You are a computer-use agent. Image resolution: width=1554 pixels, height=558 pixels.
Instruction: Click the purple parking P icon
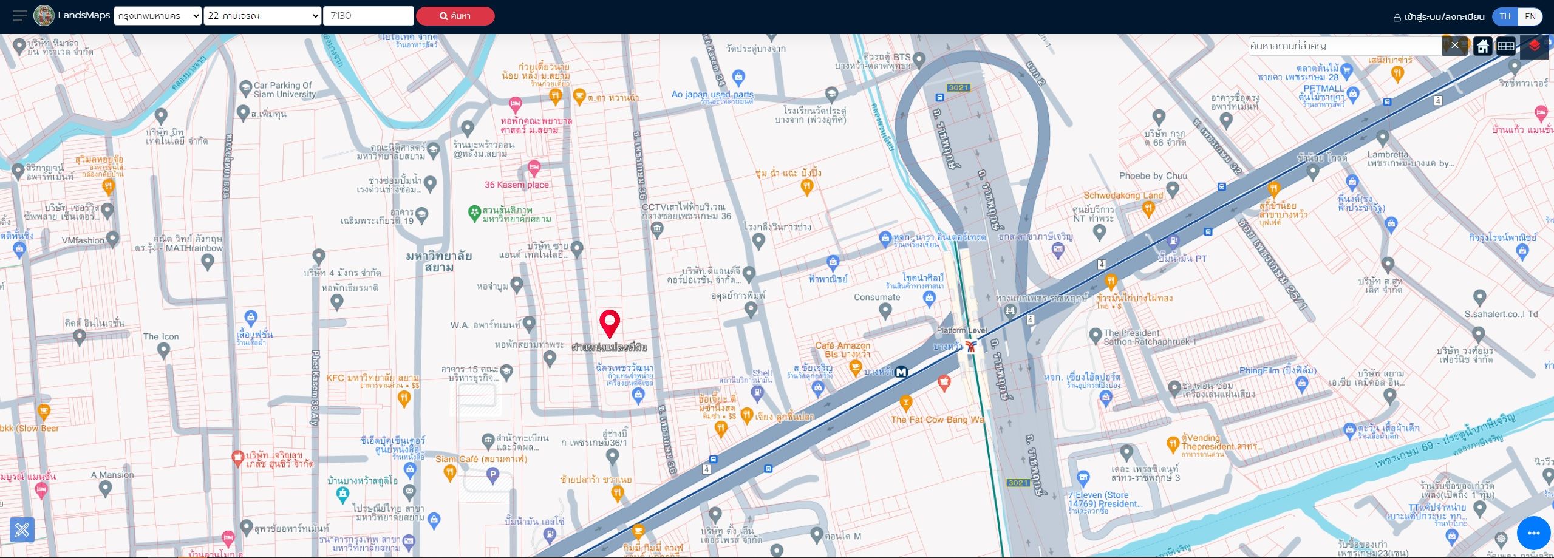click(492, 475)
